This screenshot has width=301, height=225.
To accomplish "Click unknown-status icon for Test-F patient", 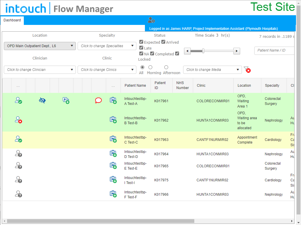I will [x=19, y=194].
